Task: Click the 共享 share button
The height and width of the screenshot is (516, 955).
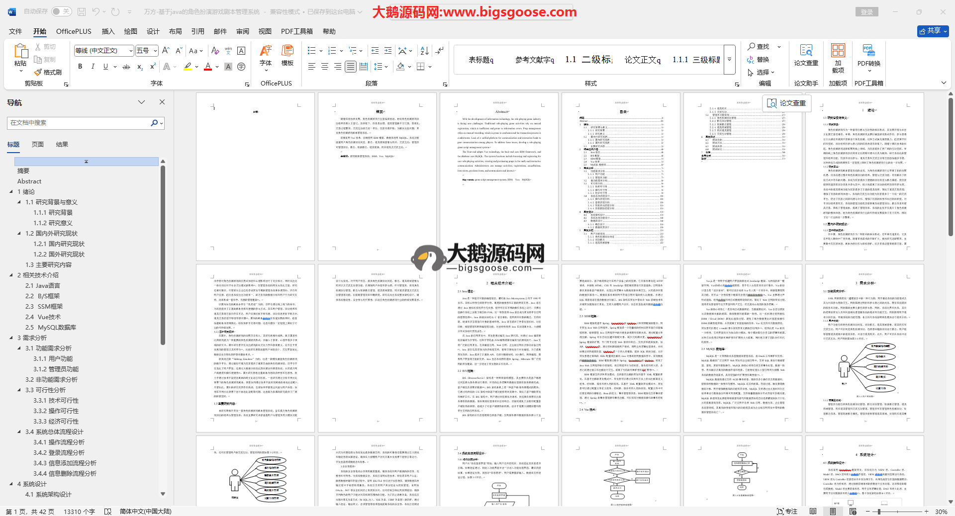Action: (933, 31)
